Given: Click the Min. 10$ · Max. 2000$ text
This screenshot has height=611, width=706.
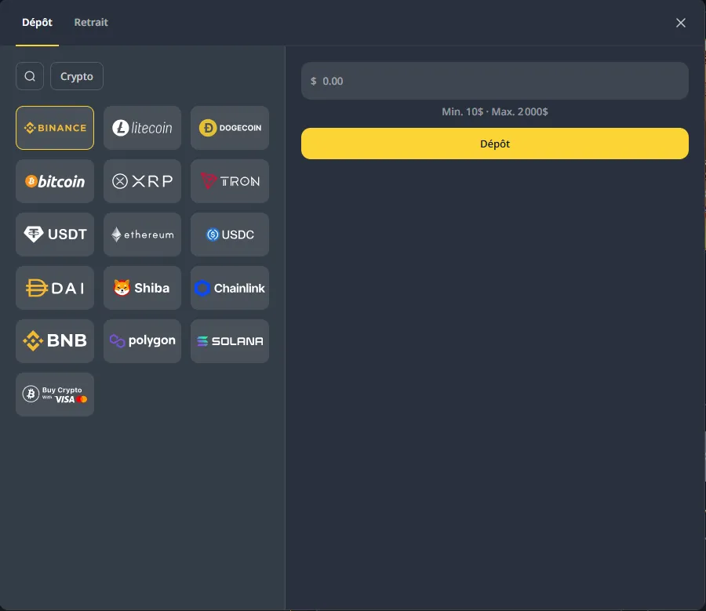Looking at the screenshot, I should pos(494,111).
